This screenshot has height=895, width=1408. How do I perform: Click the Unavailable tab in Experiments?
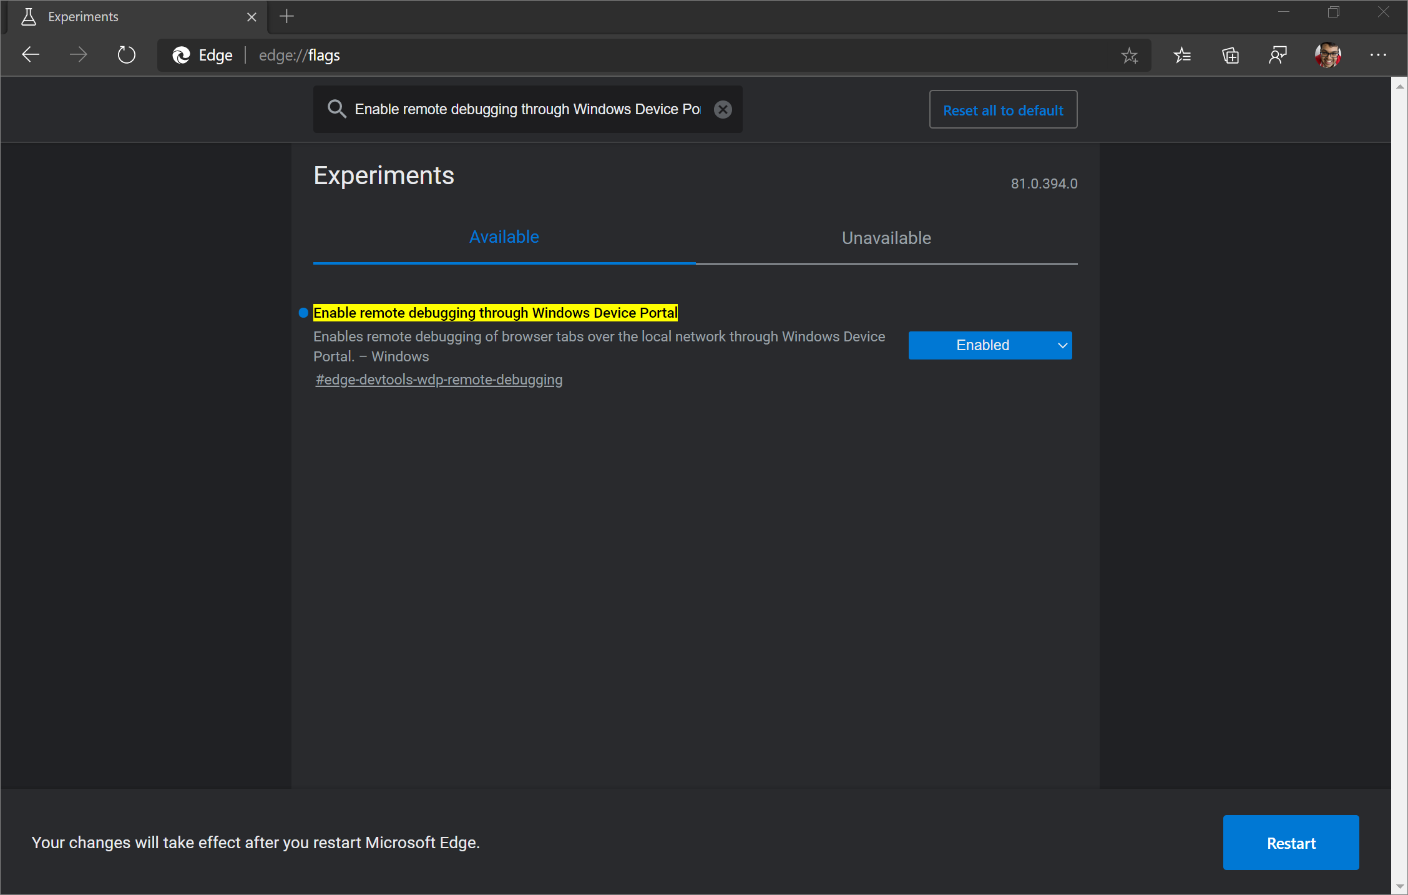tap(884, 236)
